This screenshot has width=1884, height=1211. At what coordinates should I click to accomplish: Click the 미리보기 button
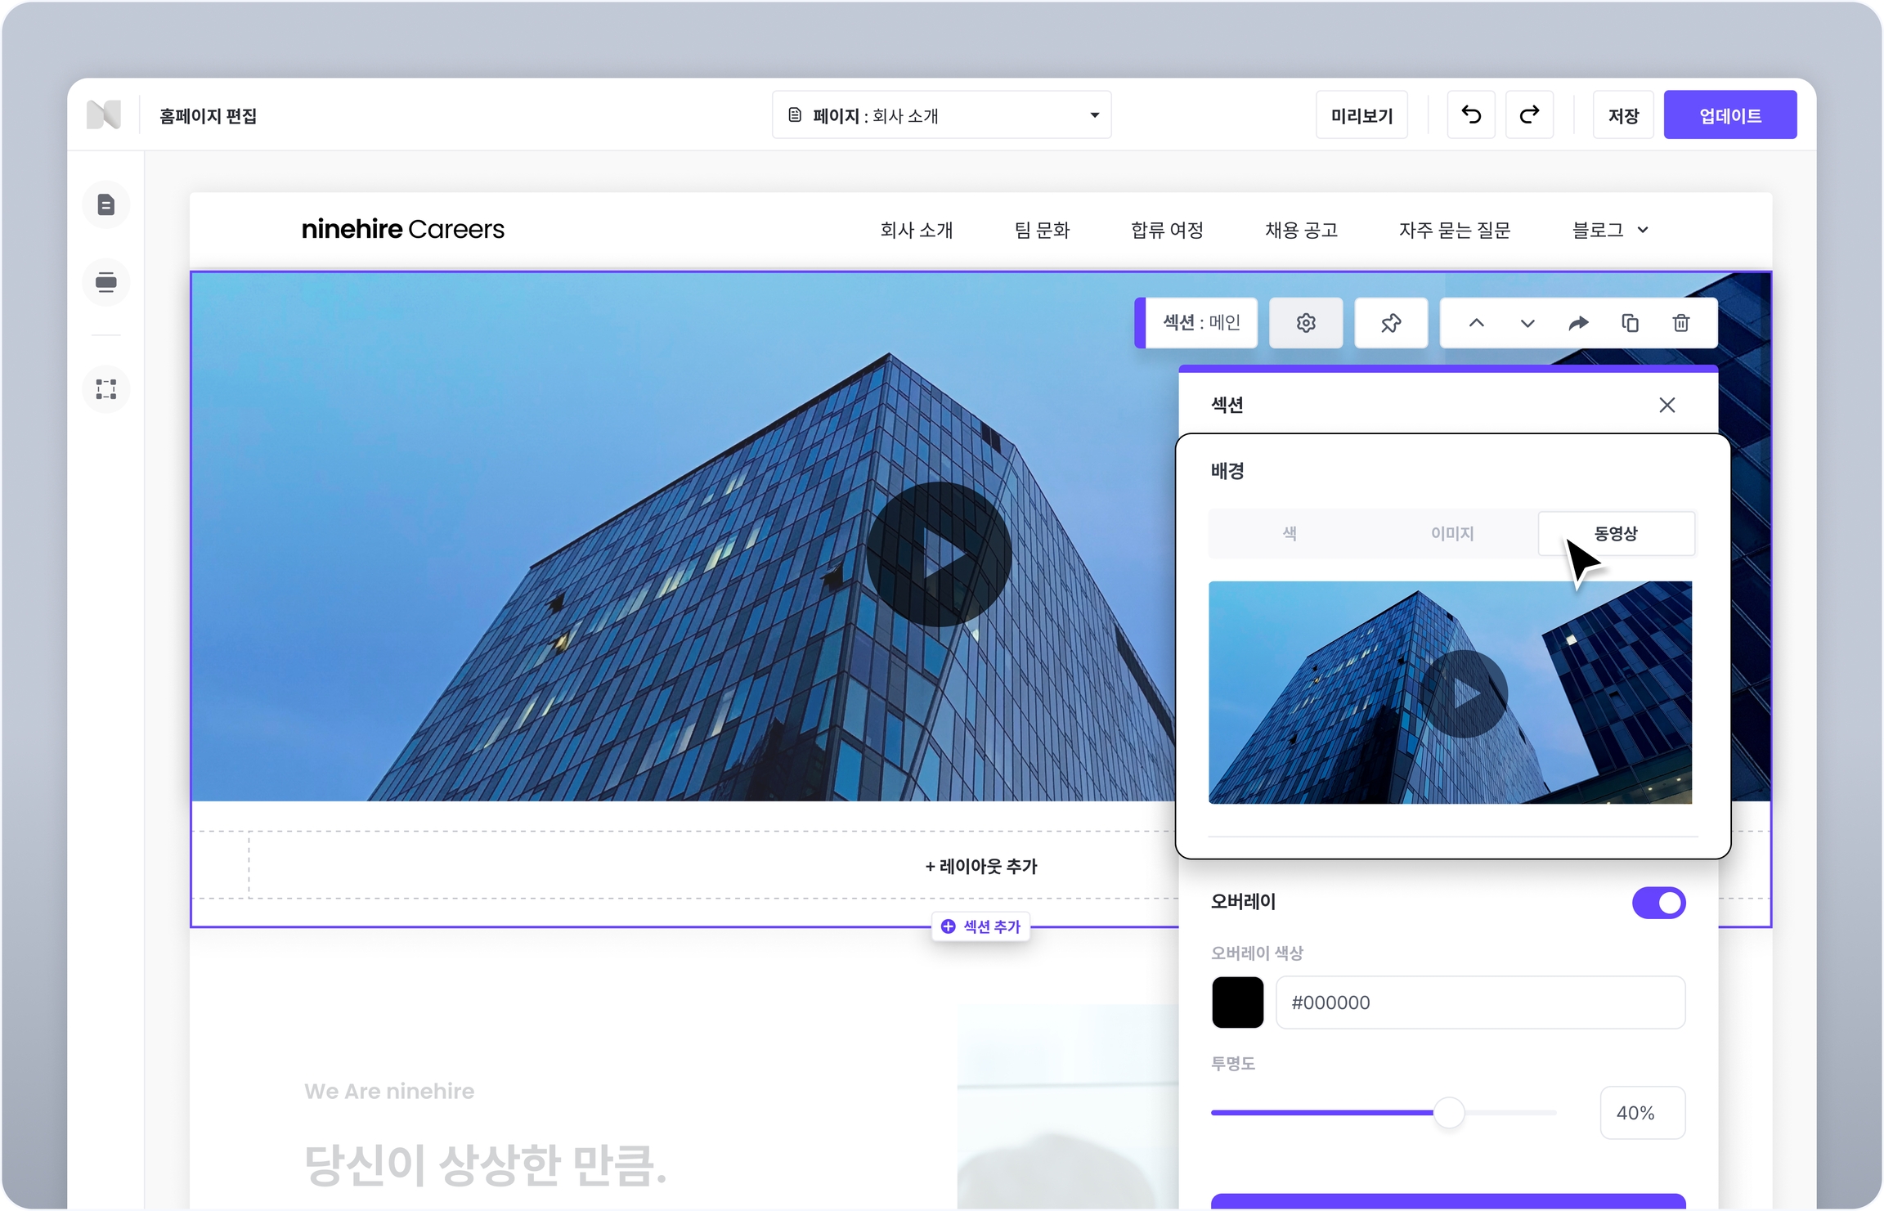(x=1361, y=115)
